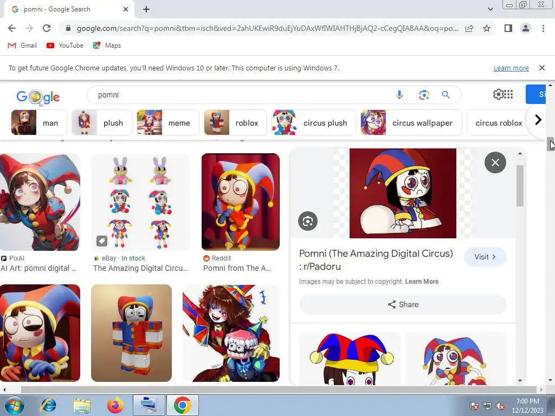The image size is (555, 416).
Task: Click preview panel scroll down arrow
Action: [520, 381]
